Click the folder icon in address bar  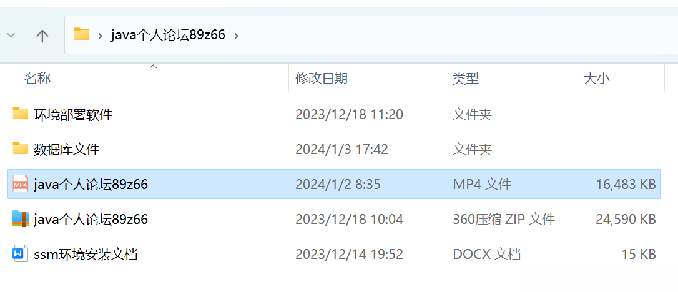pyautogui.click(x=81, y=34)
